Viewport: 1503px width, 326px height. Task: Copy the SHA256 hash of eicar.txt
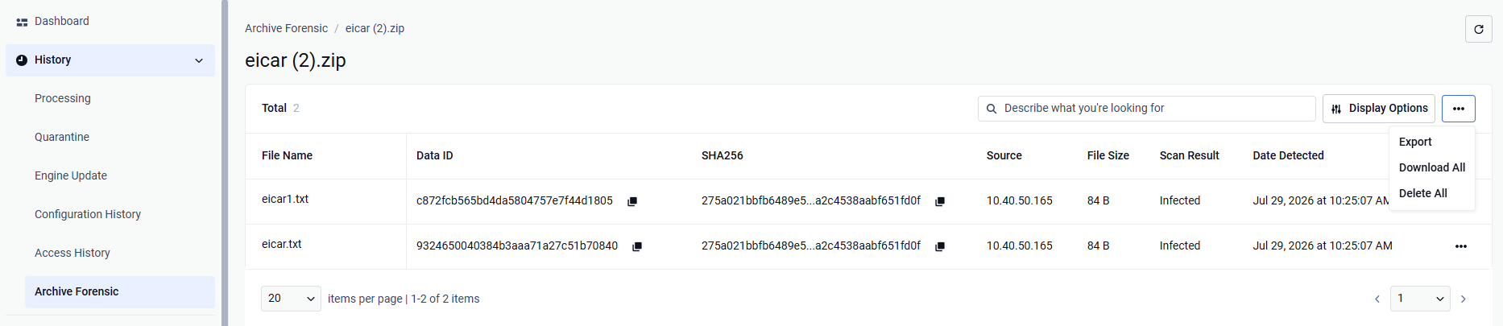tap(940, 246)
